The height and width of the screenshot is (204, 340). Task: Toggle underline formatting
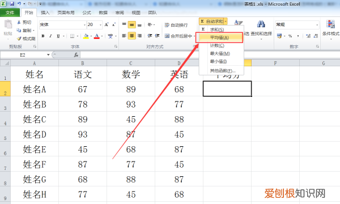point(58,36)
